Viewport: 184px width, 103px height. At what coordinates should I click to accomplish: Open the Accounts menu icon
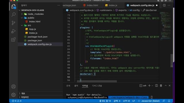pos(14,86)
